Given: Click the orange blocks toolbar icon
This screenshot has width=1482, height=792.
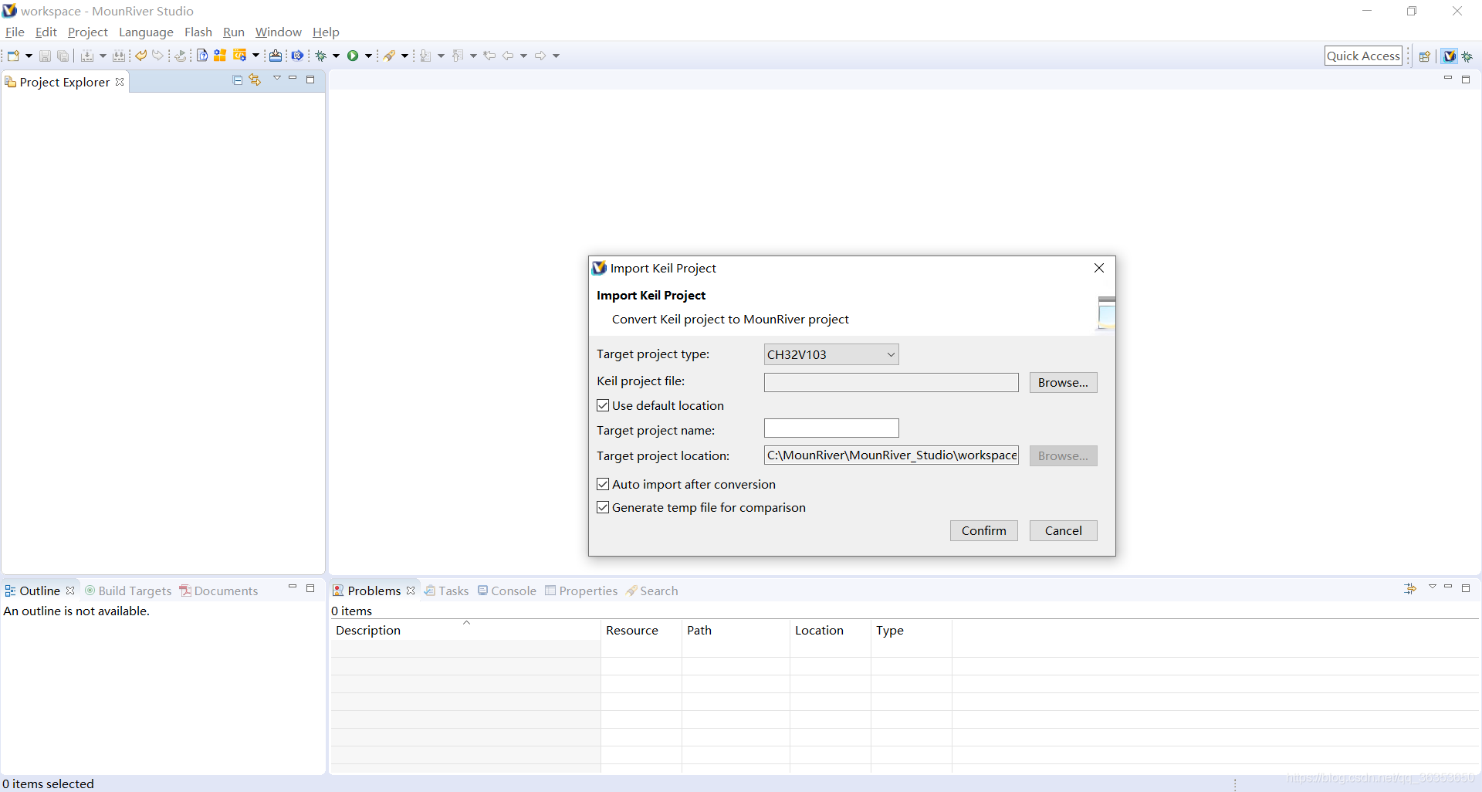Looking at the screenshot, I should pyautogui.click(x=220, y=56).
